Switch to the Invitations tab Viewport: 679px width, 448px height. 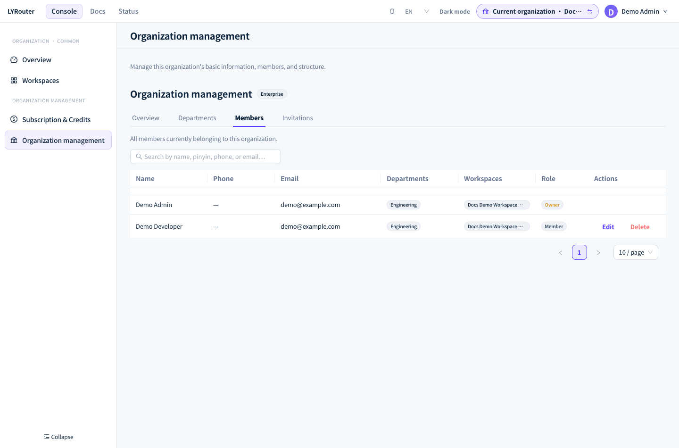(x=298, y=118)
